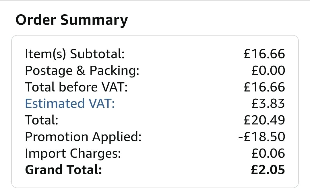
Task: Click the promotion discount -£18.50
Action: pyautogui.click(x=261, y=137)
